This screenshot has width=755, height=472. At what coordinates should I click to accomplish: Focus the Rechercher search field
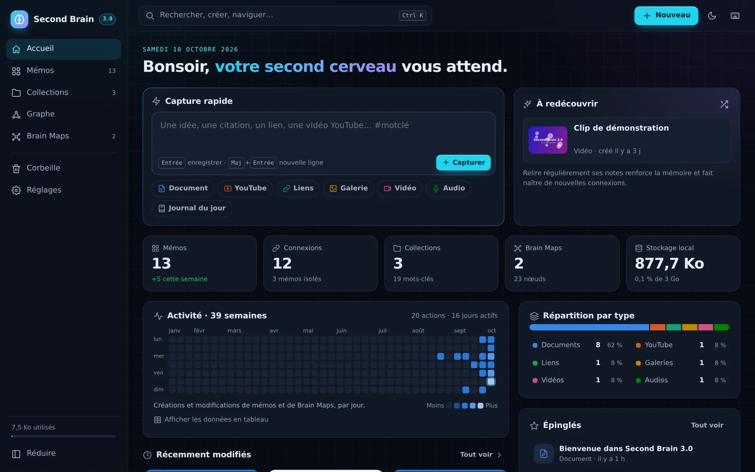click(285, 16)
